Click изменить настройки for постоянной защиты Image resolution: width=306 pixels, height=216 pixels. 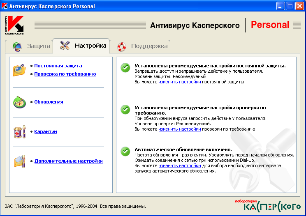pos(180,82)
